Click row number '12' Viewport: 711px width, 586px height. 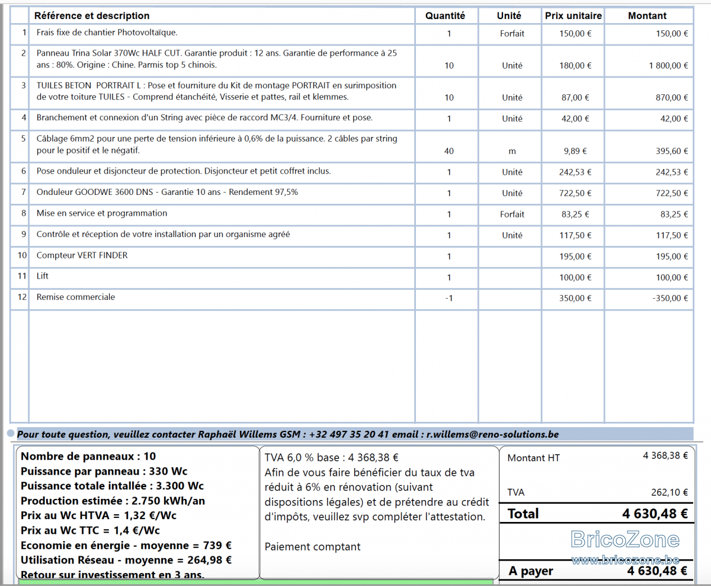pyautogui.click(x=23, y=297)
